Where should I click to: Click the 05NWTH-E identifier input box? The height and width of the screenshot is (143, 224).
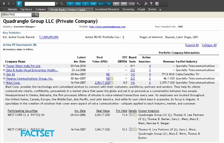[x=16, y=15]
